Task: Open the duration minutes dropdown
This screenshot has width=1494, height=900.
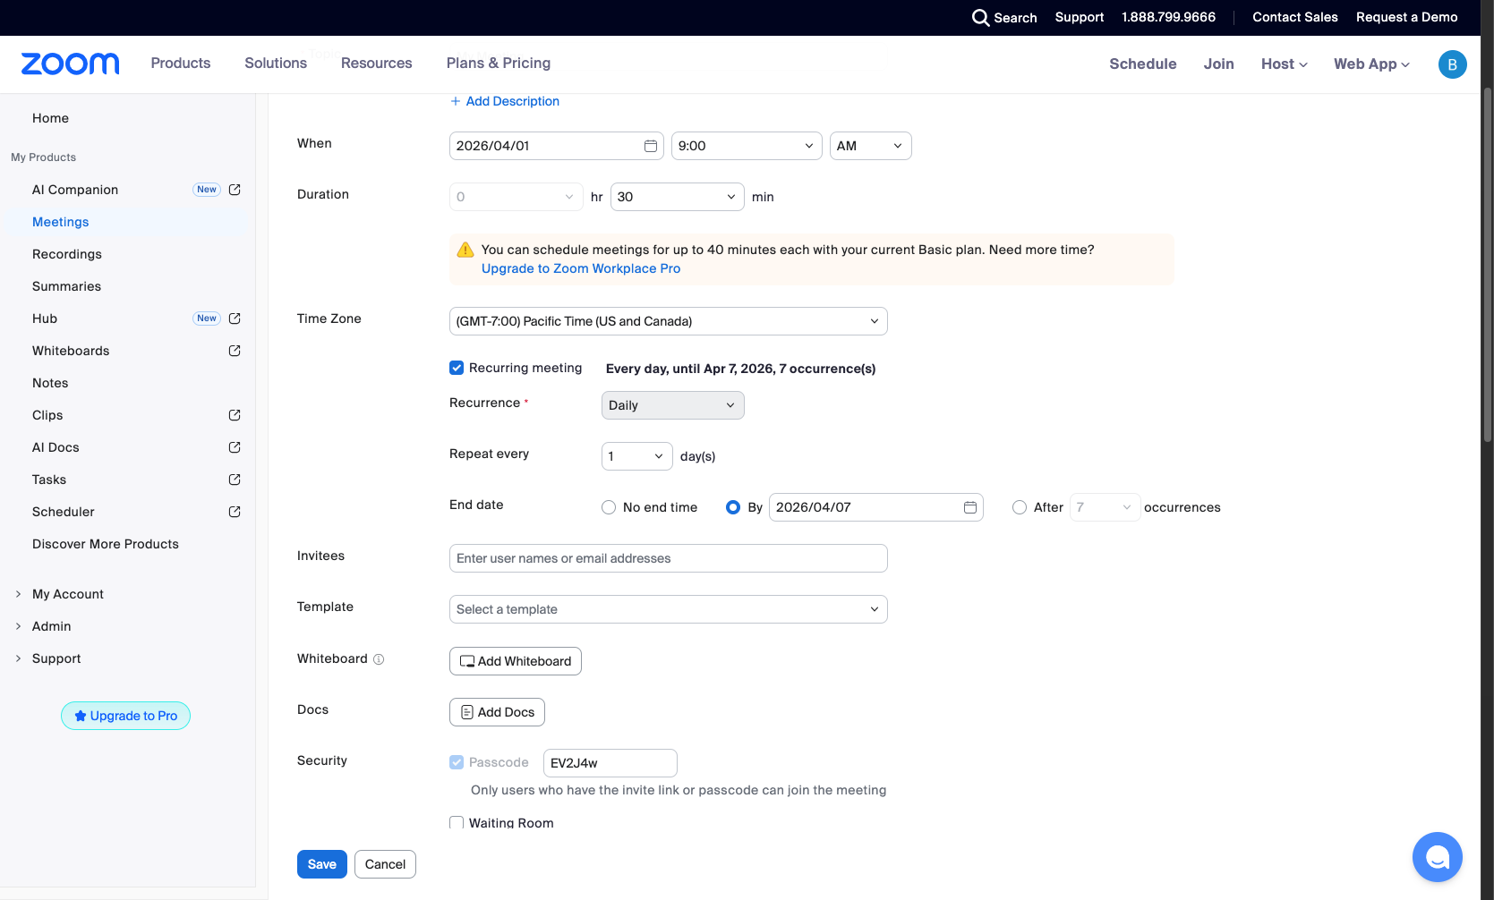Action: point(678,197)
